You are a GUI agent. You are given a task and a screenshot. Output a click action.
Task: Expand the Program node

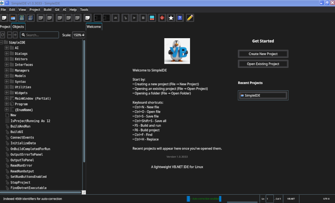(7, 104)
